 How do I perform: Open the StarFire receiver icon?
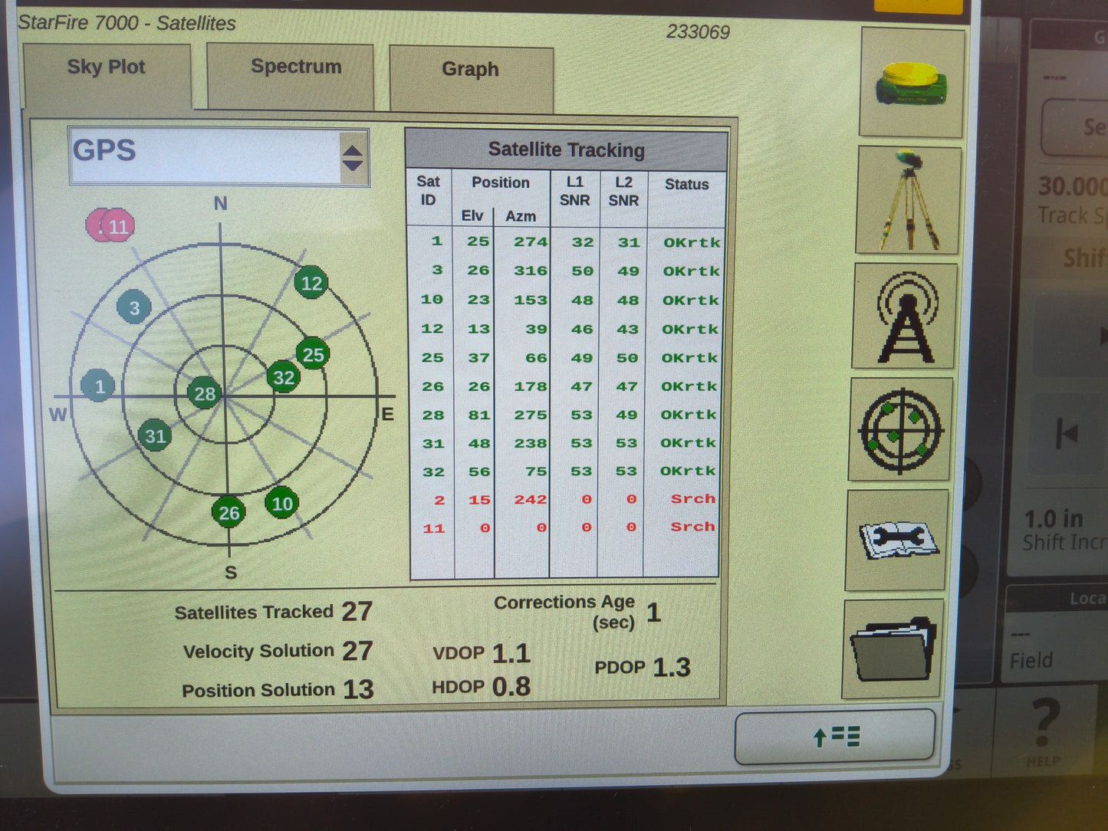tap(912, 83)
